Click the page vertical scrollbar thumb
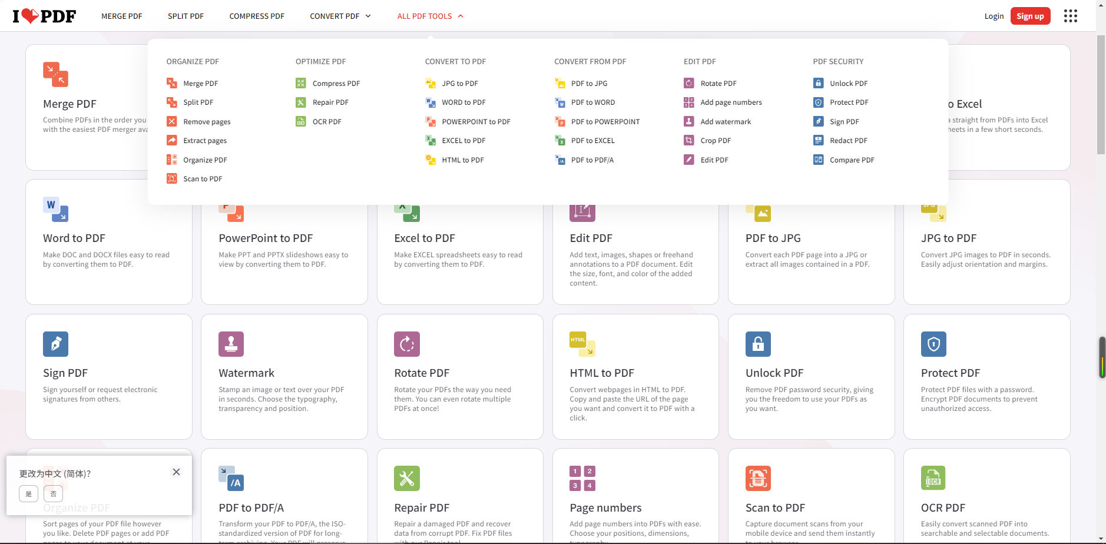1106x544 pixels. coord(1100,94)
